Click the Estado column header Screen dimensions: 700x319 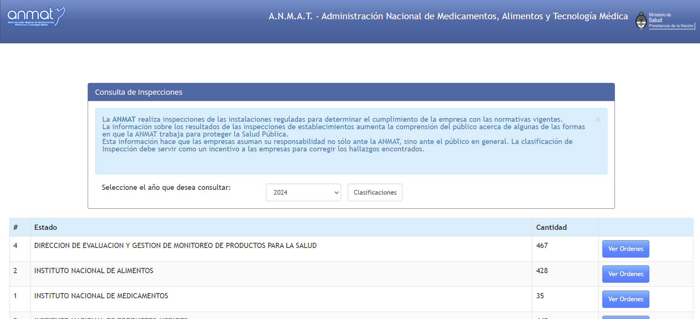[46, 227]
